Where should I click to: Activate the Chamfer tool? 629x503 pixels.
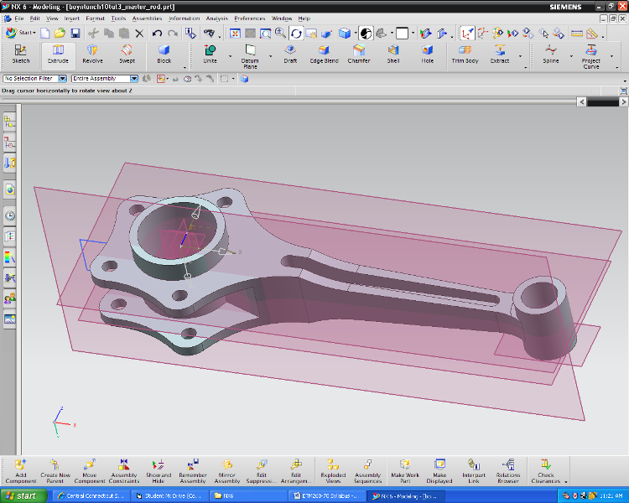[359, 54]
